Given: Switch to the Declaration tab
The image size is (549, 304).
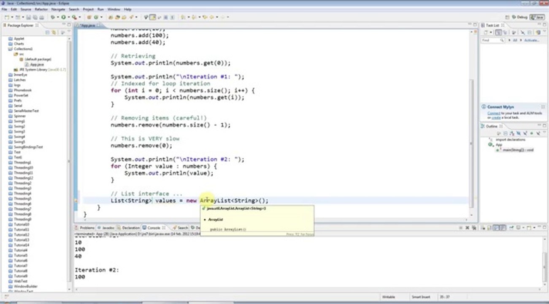Looking at the screenshot, I should [x=128, y=228].
